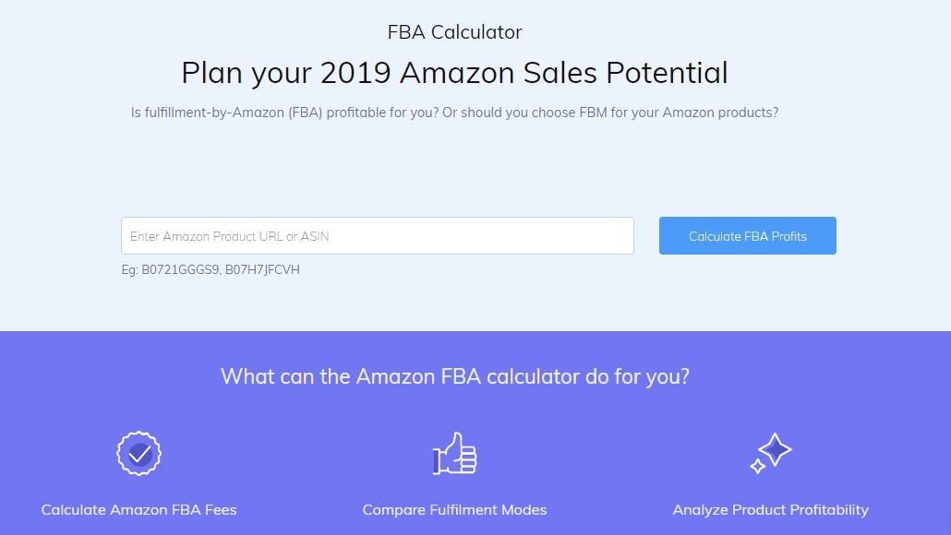Click the thumbs-up icon
This screenshot has height=535, width=951.
tap(454, 454)
